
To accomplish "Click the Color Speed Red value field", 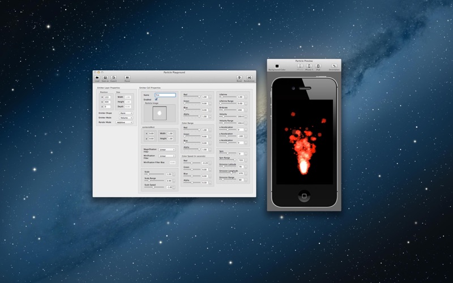I will [204, 163].
